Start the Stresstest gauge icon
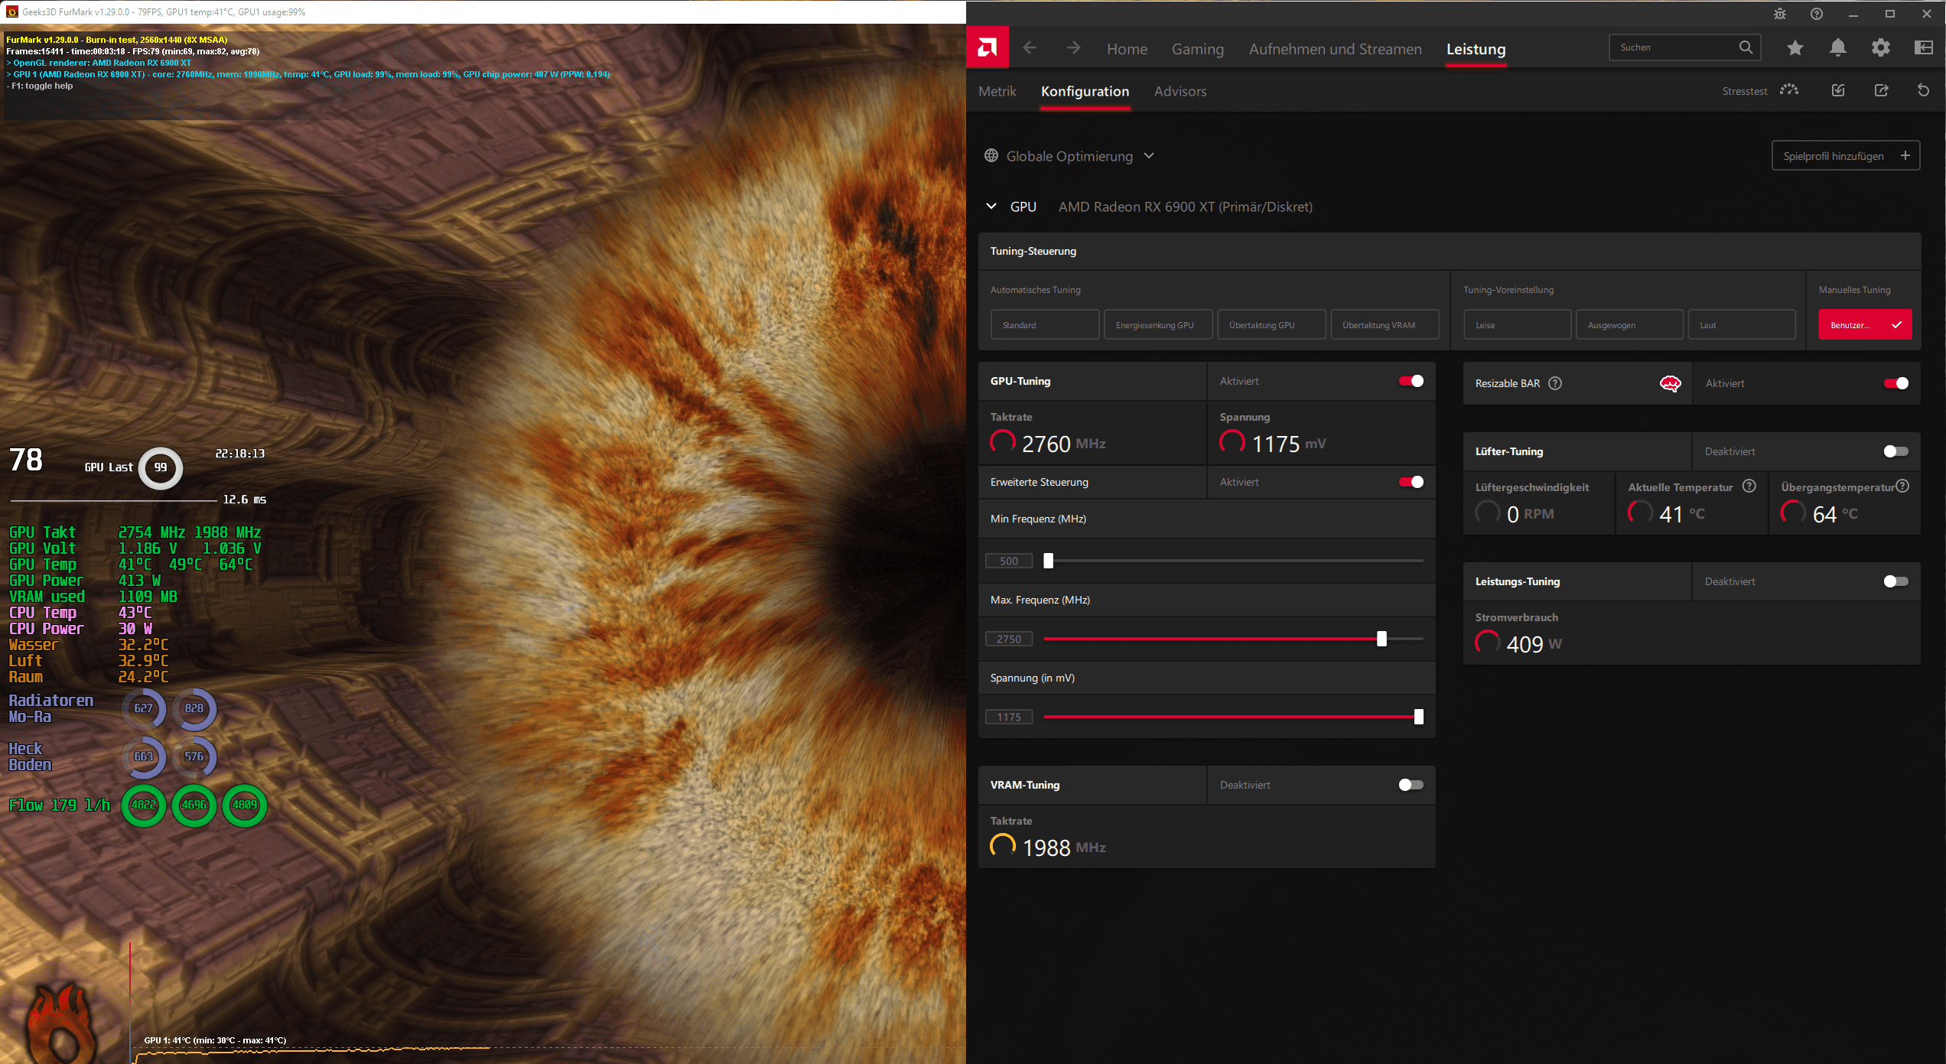The image size is (1946, 1064). point(1789,90)
